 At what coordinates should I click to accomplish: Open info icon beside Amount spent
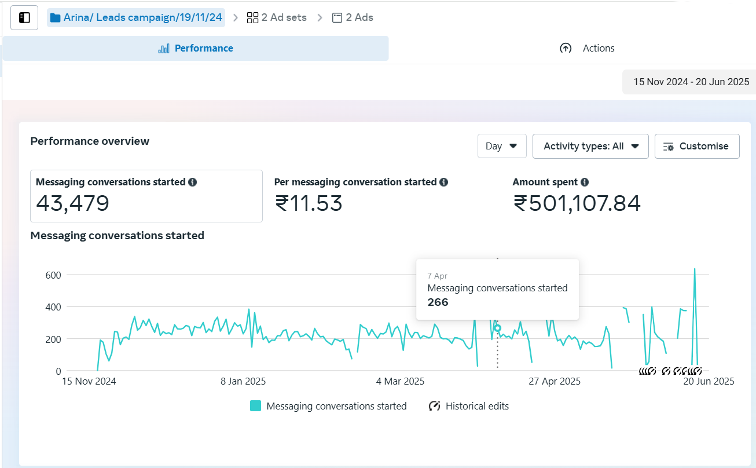[585, 182]
